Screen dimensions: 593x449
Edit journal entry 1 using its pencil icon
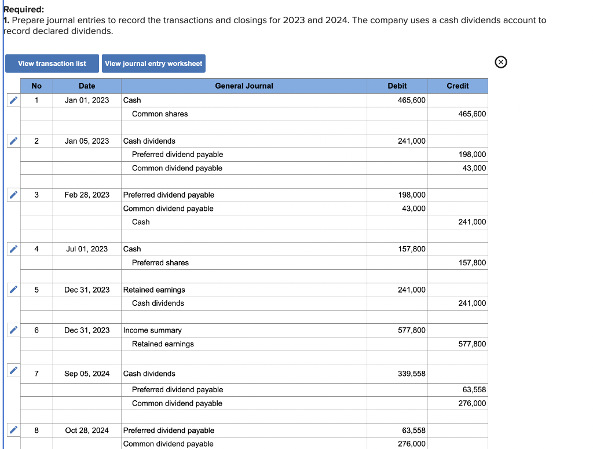tap(13, 100)
